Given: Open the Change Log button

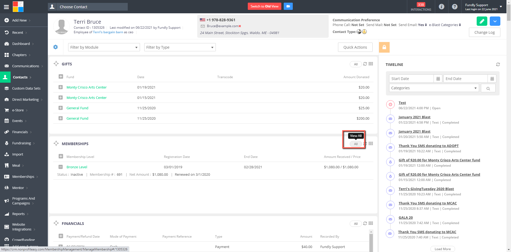Looking at the screenshot, I should 484,32.
